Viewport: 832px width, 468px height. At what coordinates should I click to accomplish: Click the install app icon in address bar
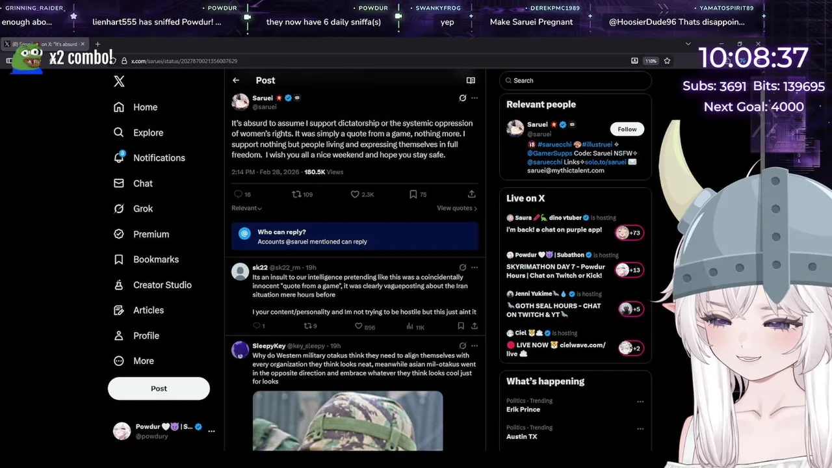(634, 60)
